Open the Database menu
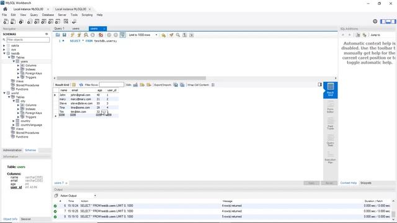Viewport: 397px width, 223px height. coord(48,15)
